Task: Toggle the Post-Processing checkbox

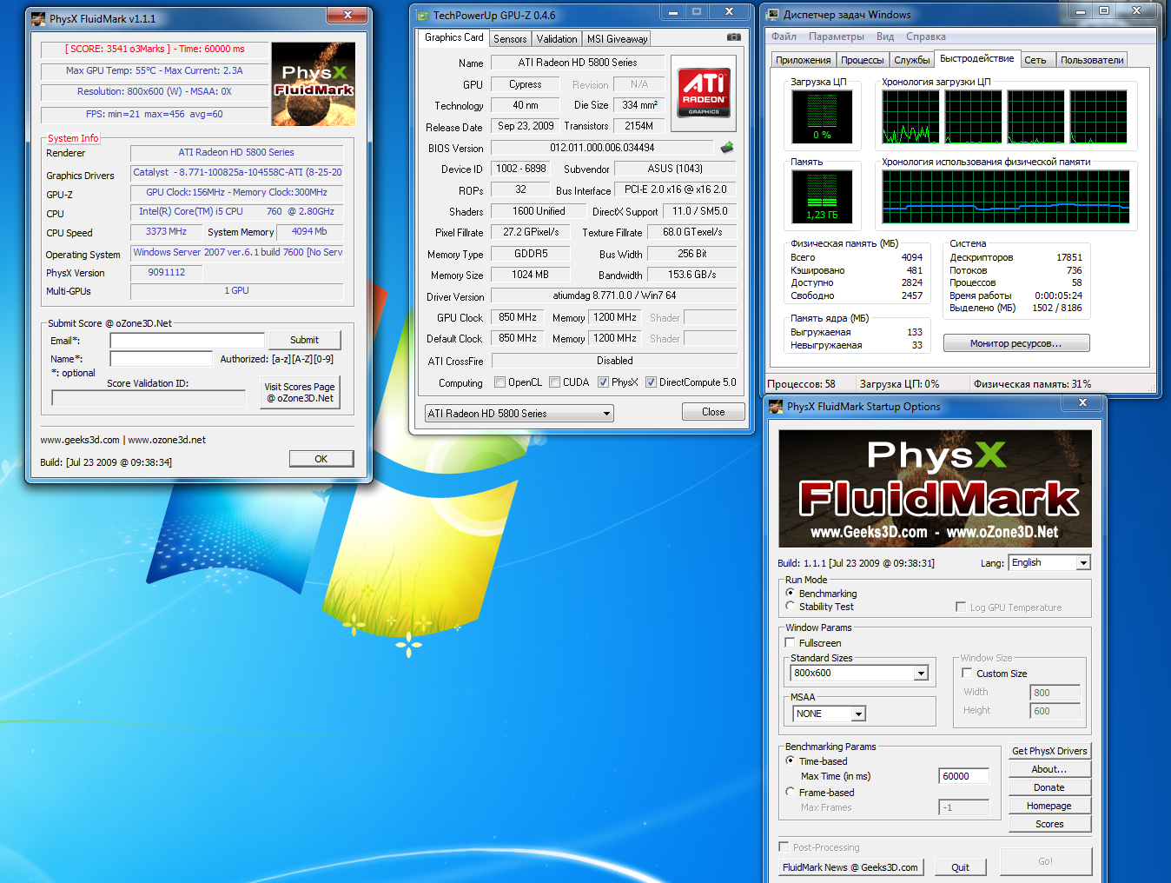Action: tap(784, 846)
